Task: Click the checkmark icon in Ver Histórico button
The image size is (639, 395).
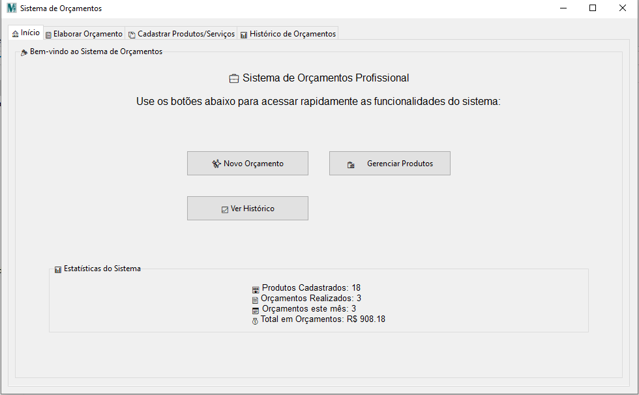Action: tap(225, 209)
